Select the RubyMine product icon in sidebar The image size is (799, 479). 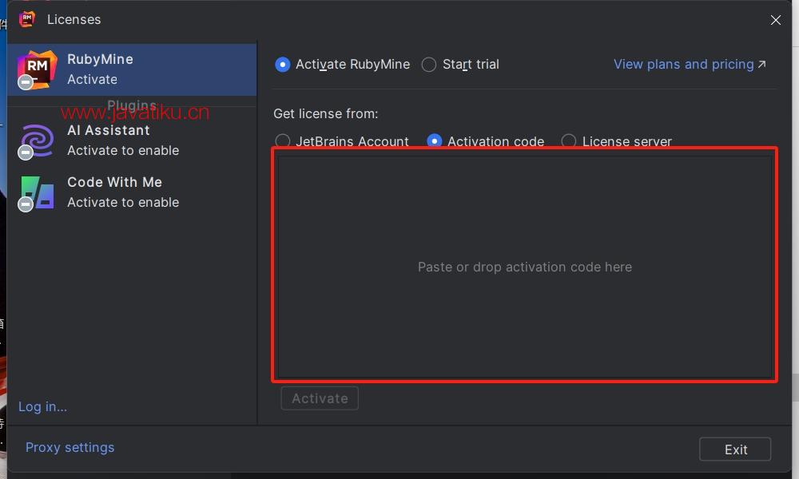click(x=37, y=69)
